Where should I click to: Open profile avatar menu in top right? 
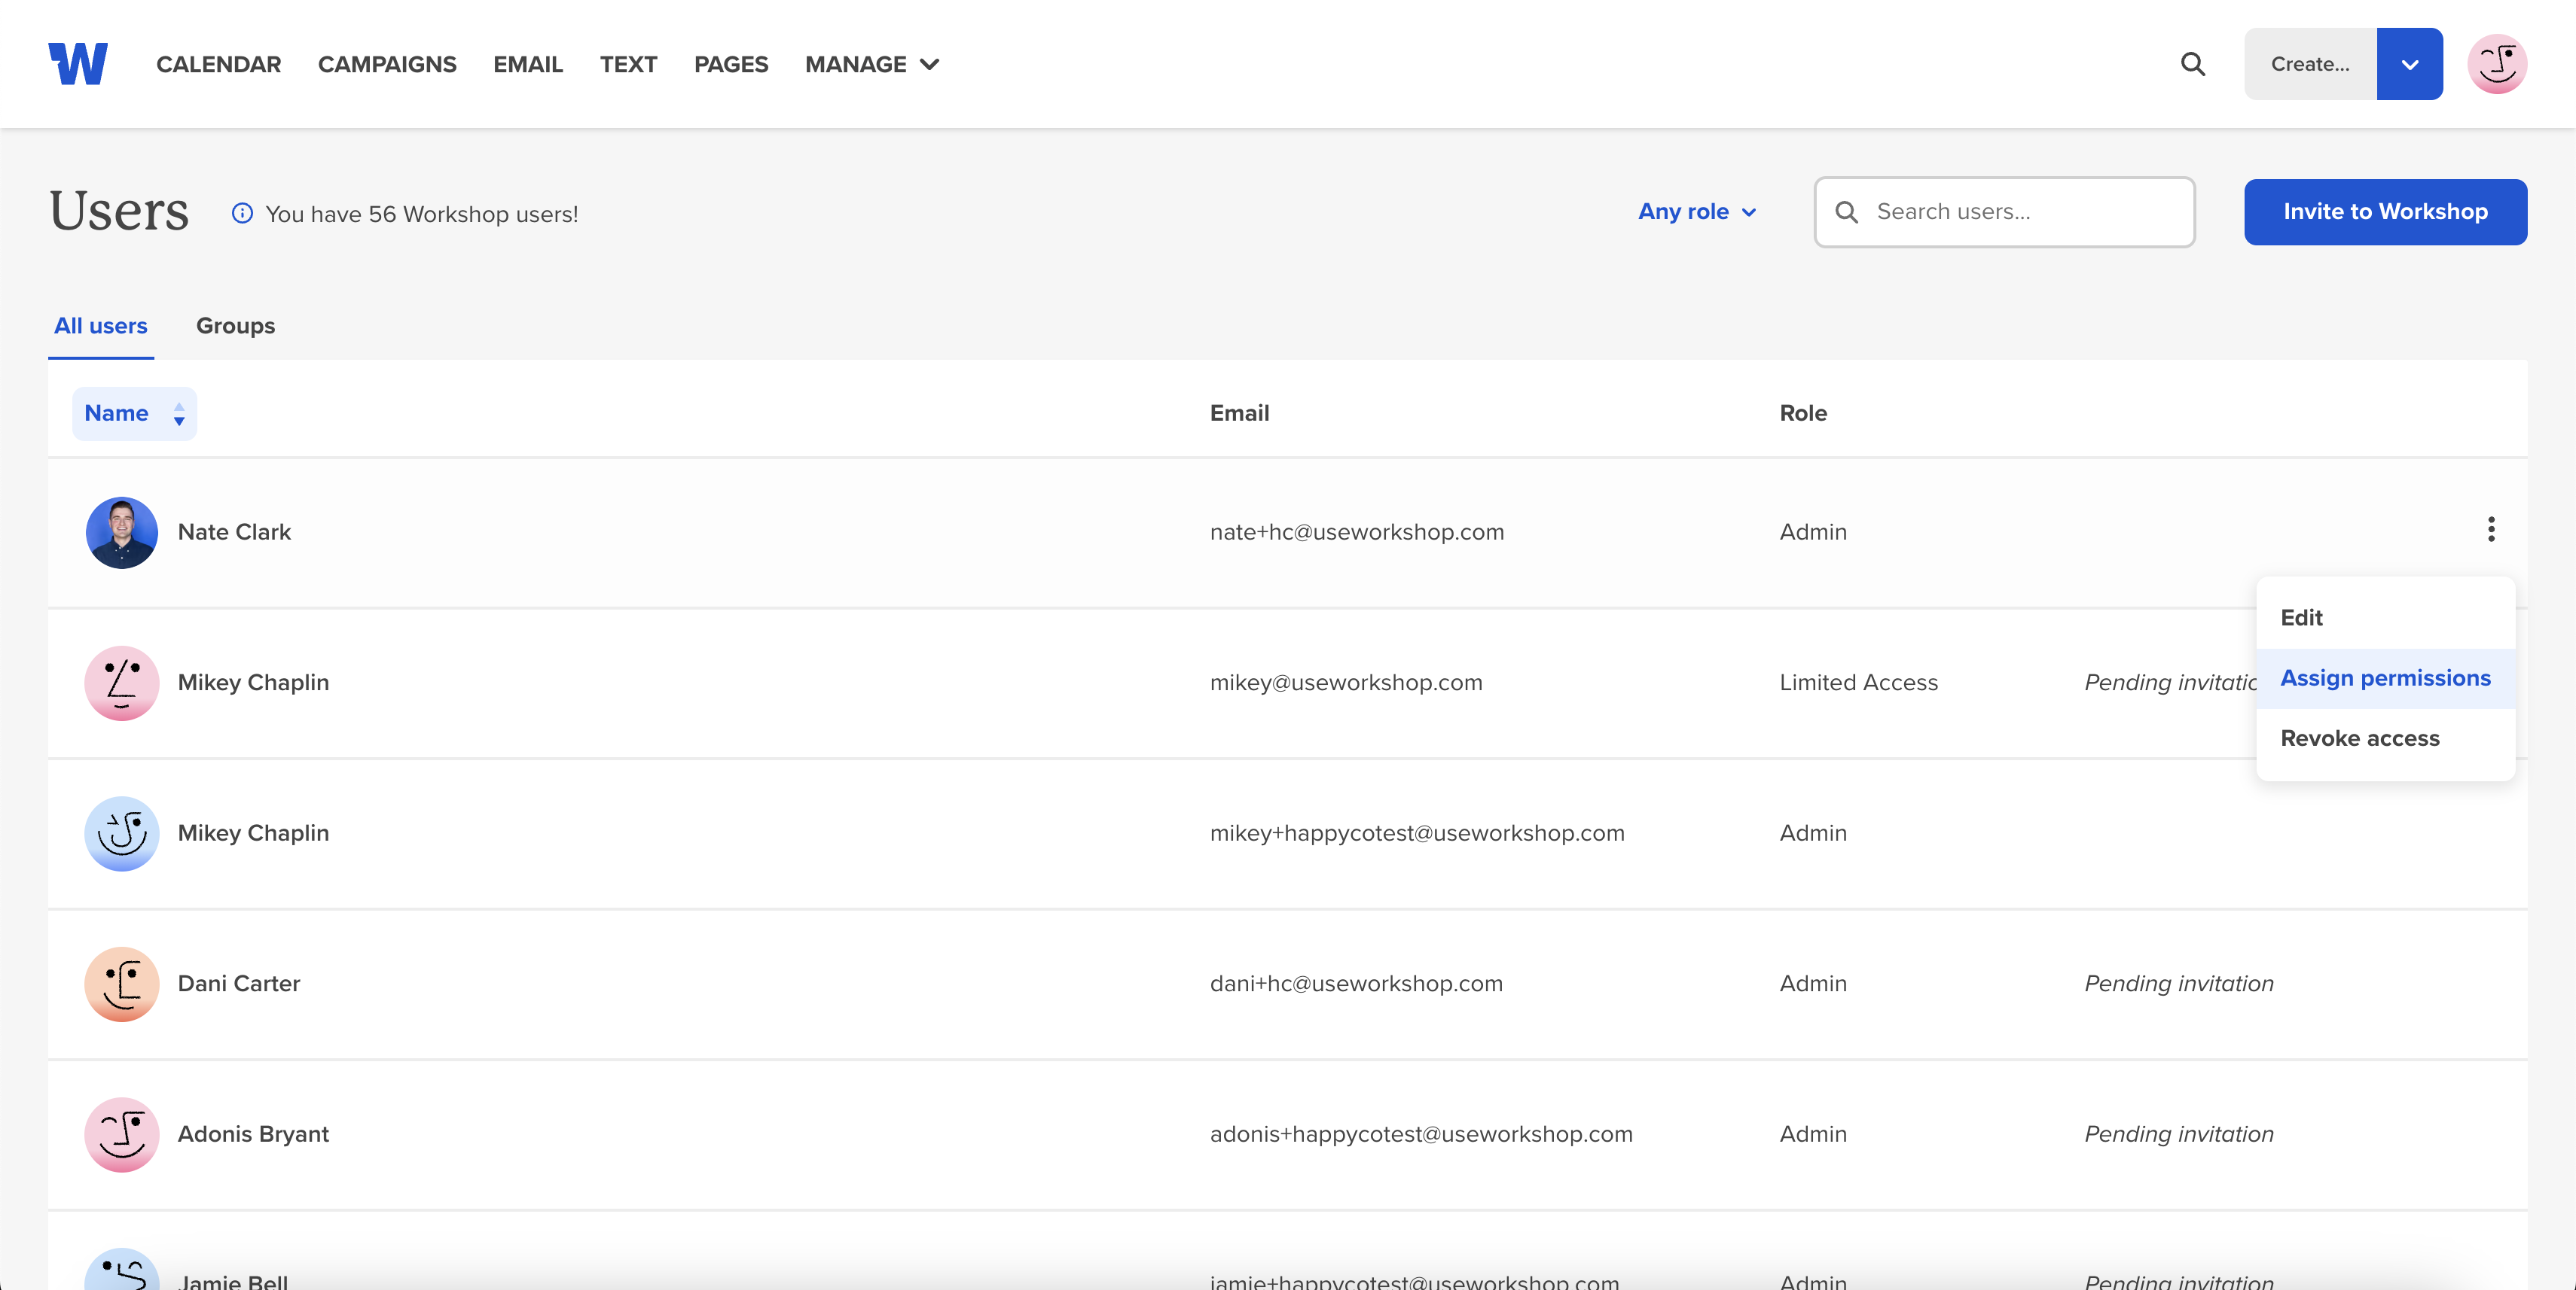[x=2496, y=64]
